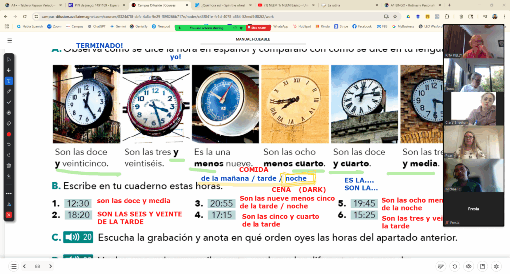The height and width of the screenshot is (274, 510).
Task: Open the Chrome three-dot menu
Action: [x=504, y=16]
